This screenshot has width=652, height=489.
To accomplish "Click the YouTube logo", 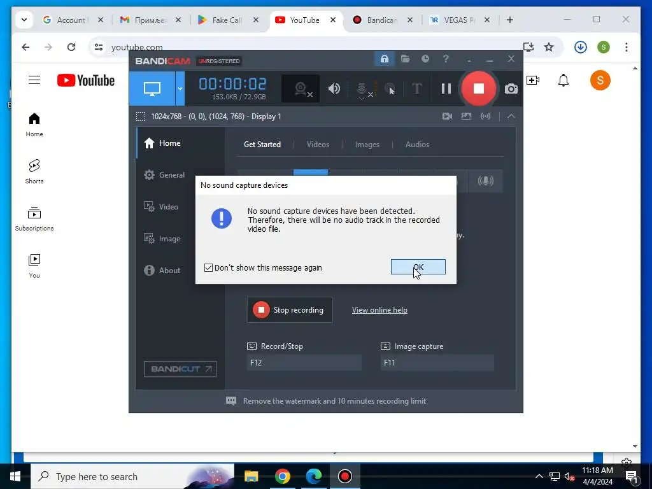I will click(x=86, y=80).
